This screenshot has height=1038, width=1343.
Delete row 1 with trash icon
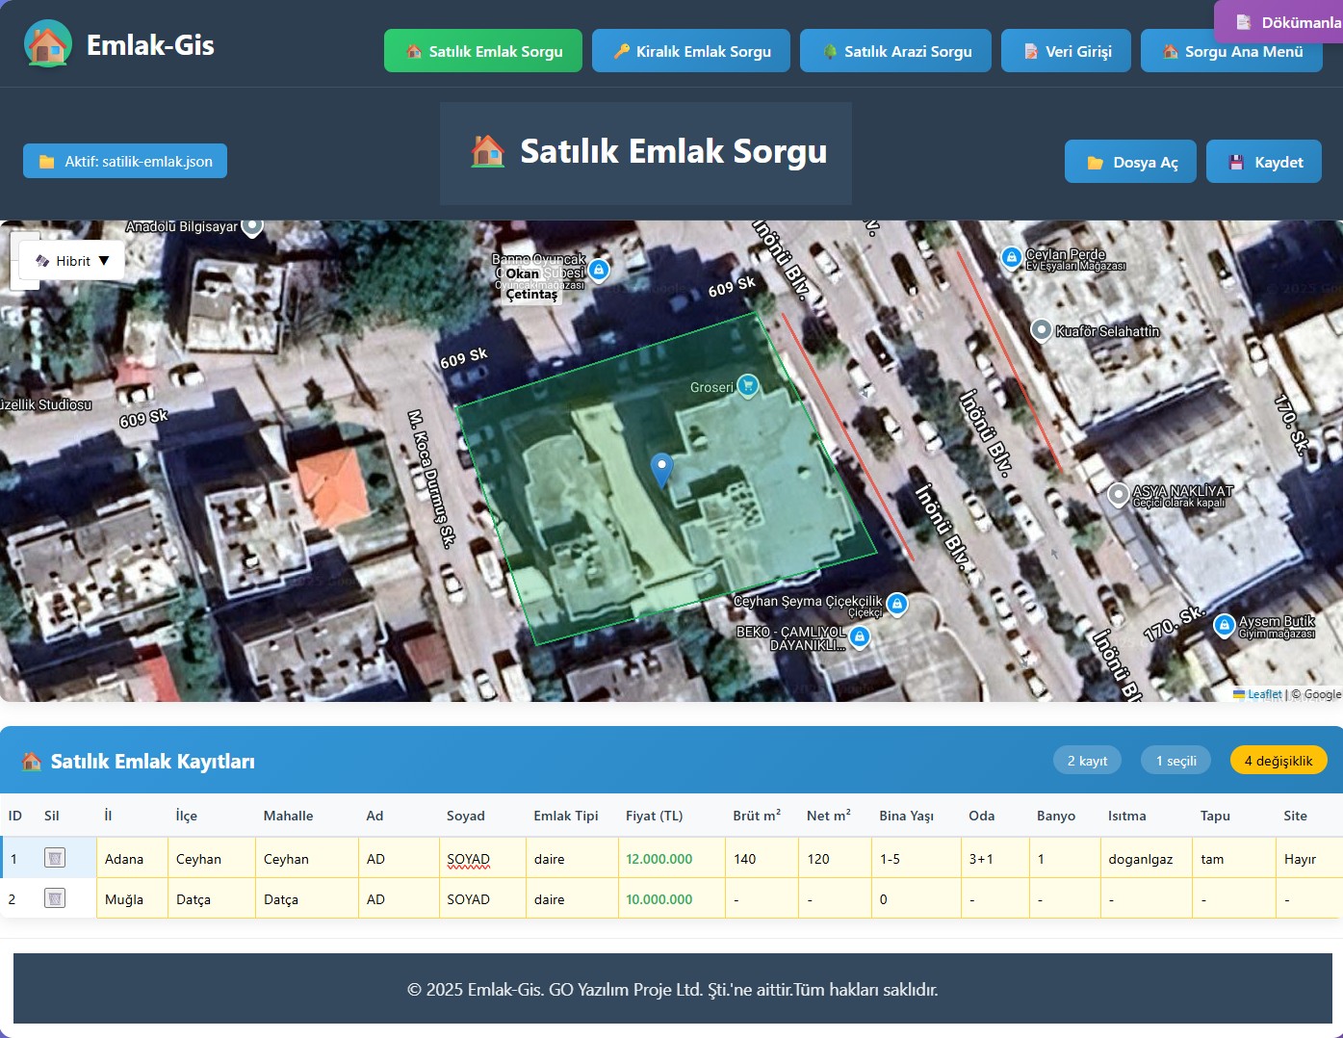[55, 858]
